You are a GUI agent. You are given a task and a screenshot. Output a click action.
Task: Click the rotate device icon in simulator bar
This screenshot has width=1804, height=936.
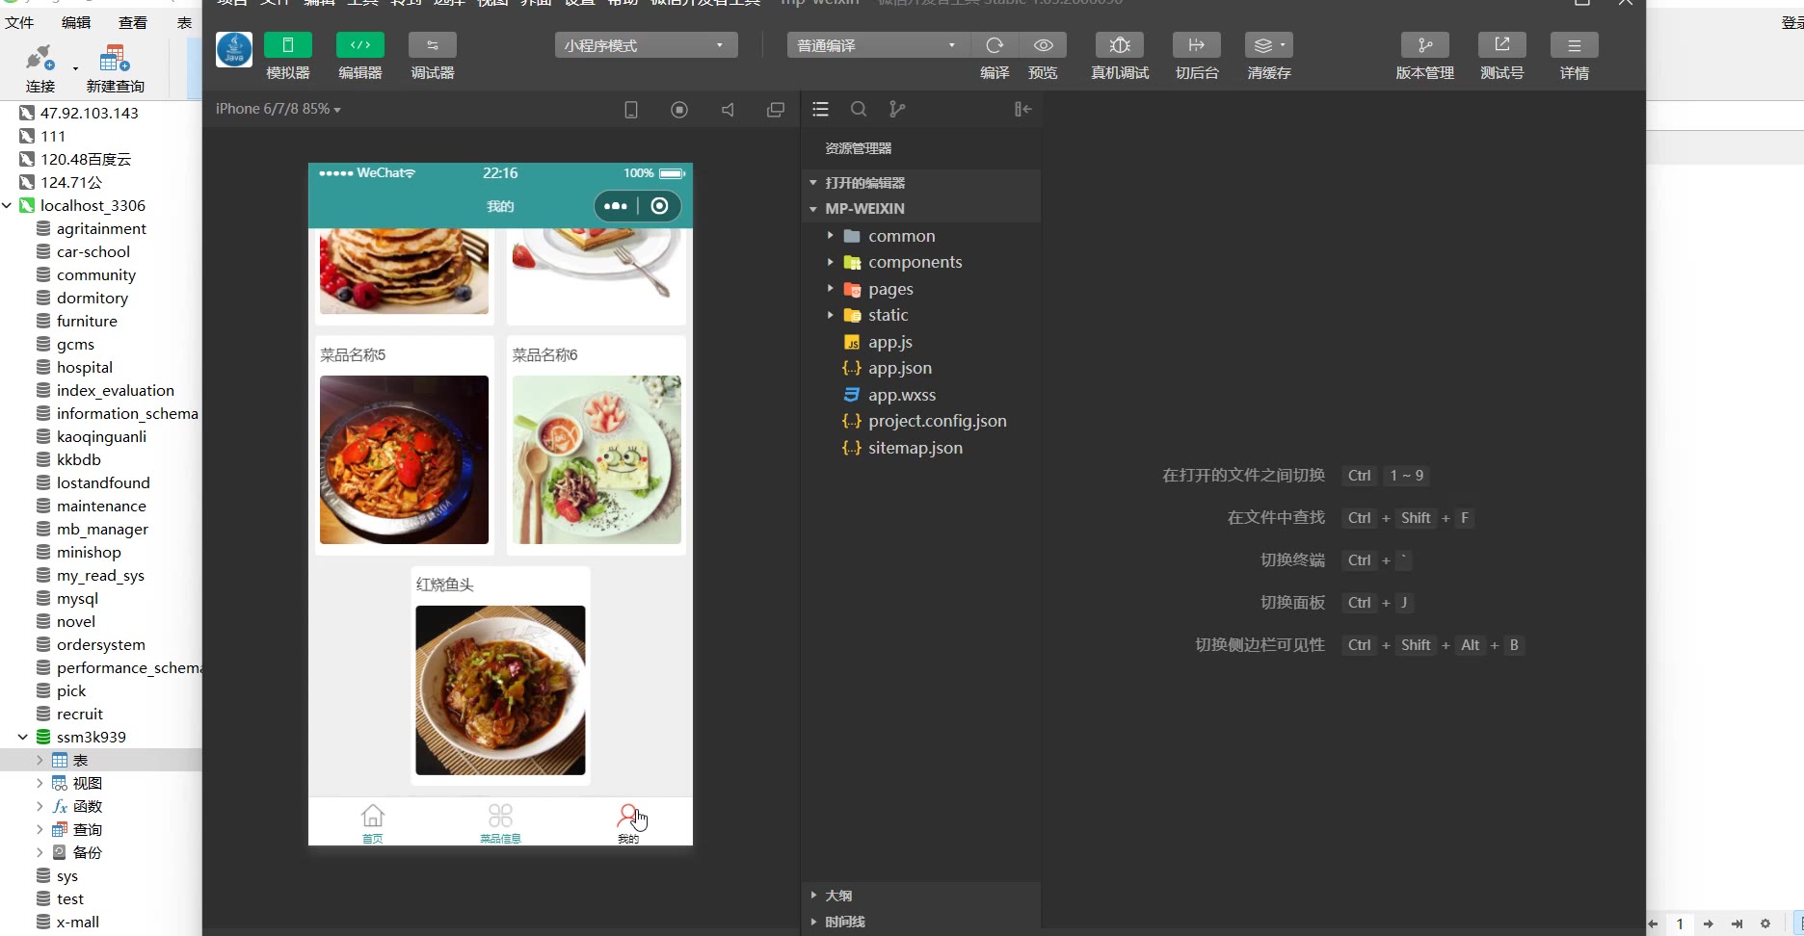[631, 110]
